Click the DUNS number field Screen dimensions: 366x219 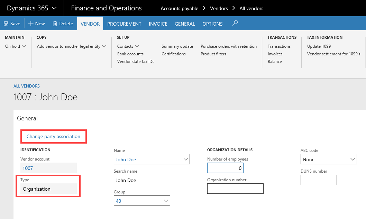pos(318,180)
